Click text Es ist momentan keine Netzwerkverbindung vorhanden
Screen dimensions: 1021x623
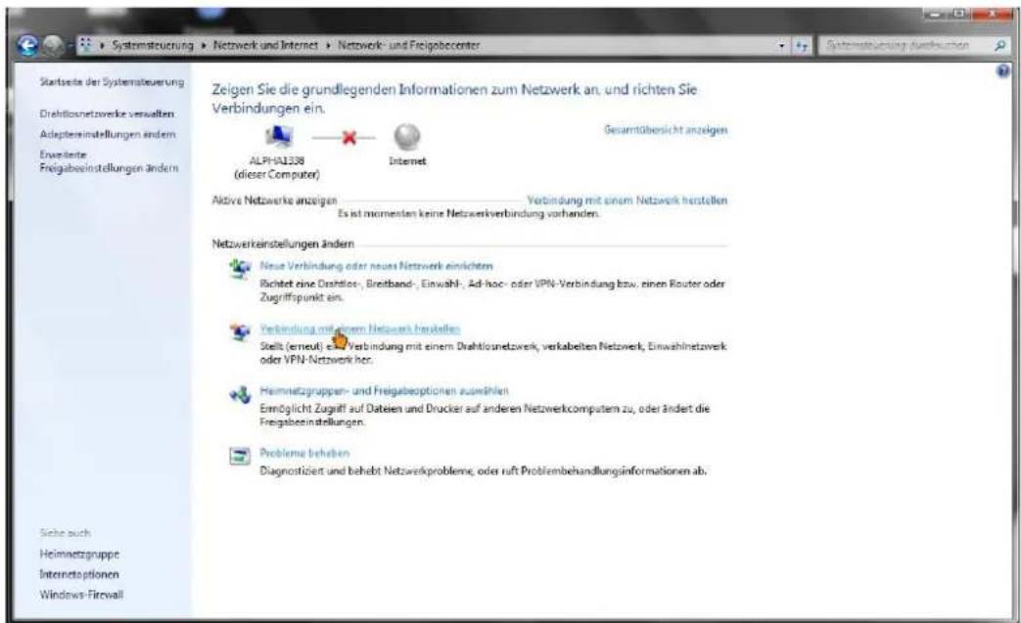click(468, 213)
